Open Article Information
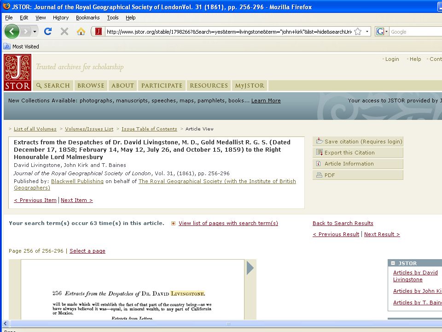The width and height of the screenshot is (442, 332). point(358,164)
